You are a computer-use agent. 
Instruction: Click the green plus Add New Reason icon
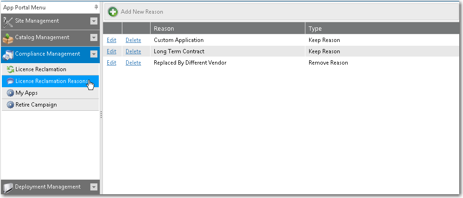pyautogui.click(x=113, y=11)
